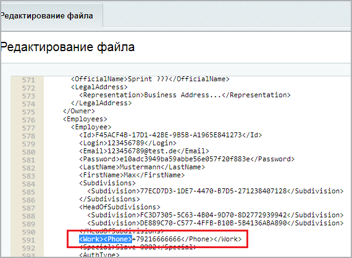Click the HeadOfSubdivisions opening tag
The width and height of the screenshot is (352, 258).
point(120,208)
